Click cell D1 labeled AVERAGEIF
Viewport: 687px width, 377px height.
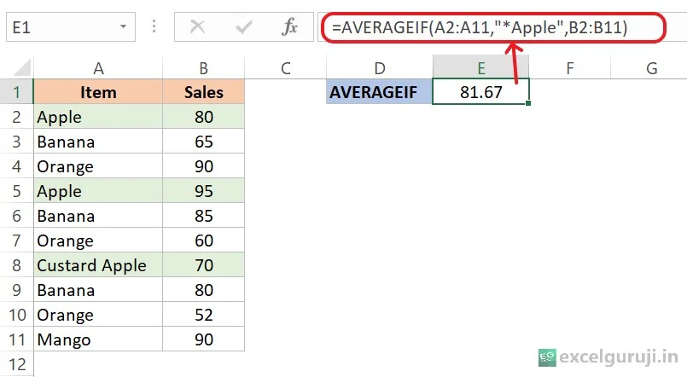pos(380,91)
